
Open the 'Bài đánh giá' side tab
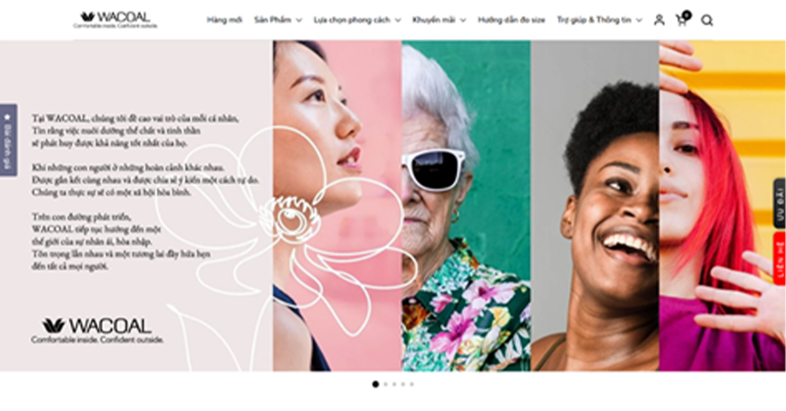(7, 140)
